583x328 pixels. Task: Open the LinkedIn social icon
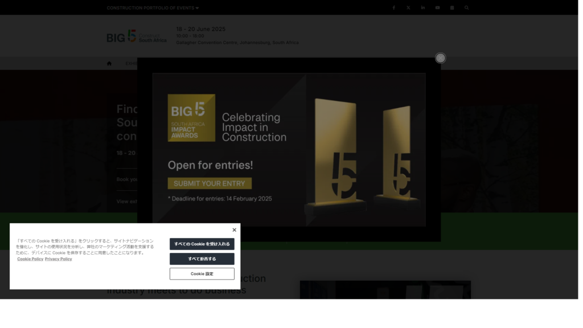pyautogui.click(x=423, y=8)
